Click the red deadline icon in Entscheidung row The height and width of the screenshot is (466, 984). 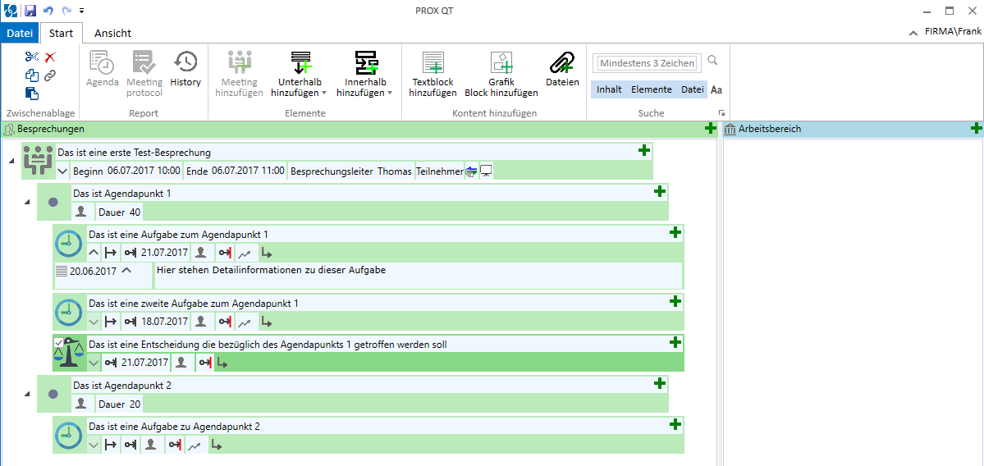point(204,363)
